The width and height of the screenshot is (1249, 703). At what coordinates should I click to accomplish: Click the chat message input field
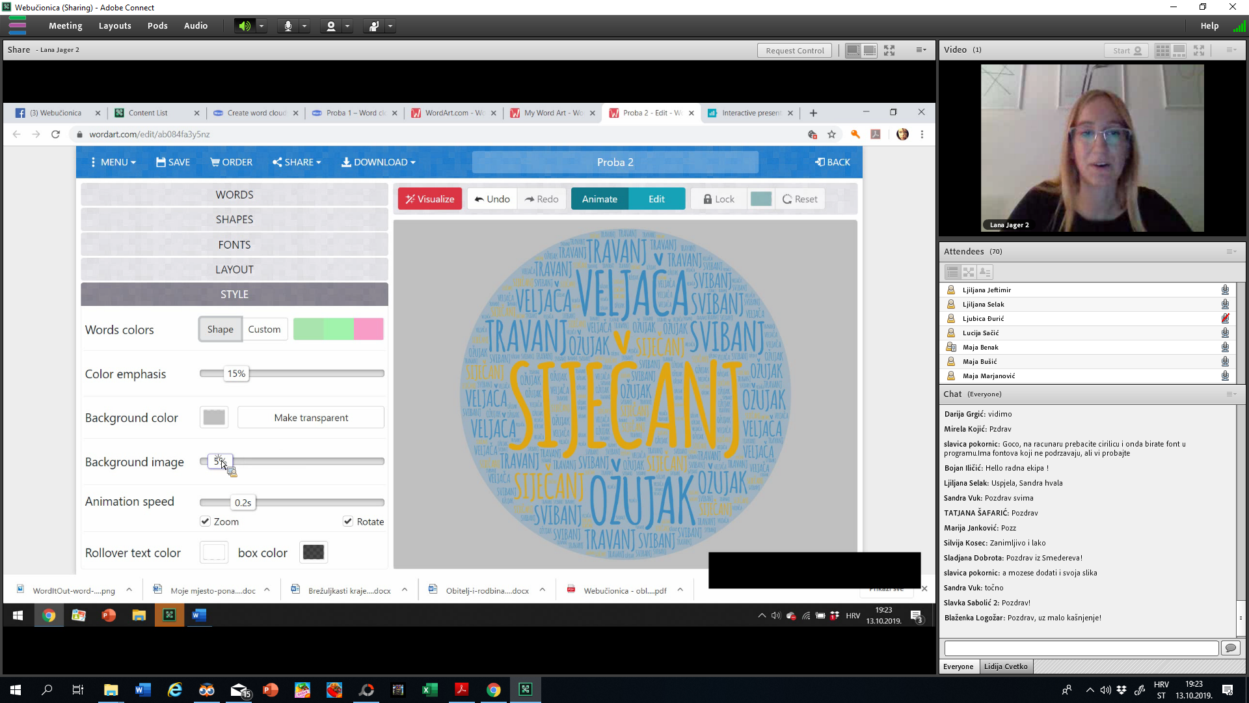pyautogui.click(x=1080, y=648)
